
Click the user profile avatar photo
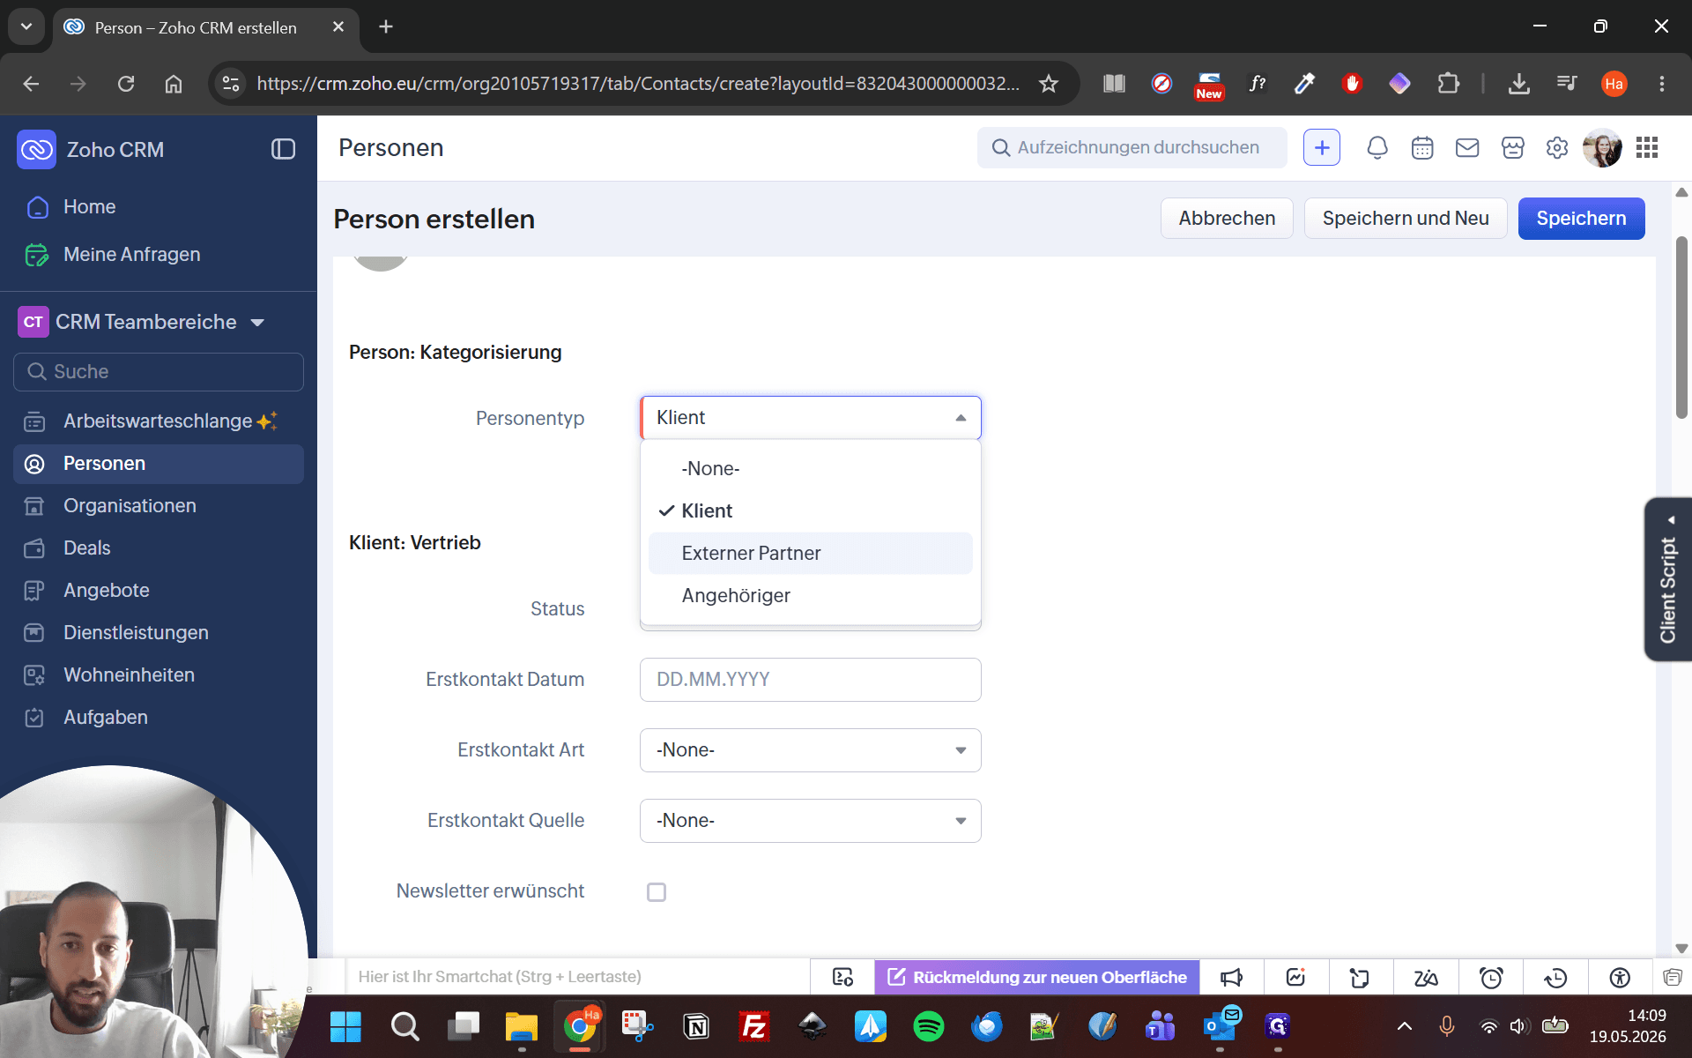[x=1602, y=147]
